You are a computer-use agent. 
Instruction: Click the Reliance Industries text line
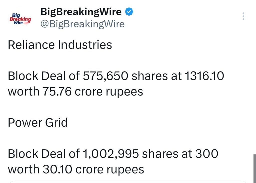click(60, 45)
